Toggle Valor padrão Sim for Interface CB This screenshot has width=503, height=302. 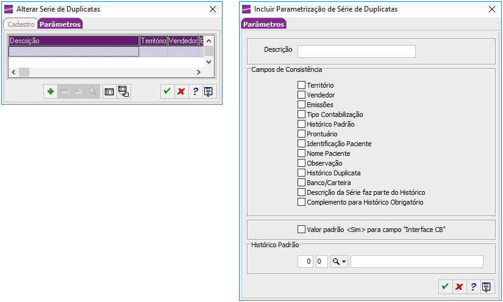[x=301, y=230]
